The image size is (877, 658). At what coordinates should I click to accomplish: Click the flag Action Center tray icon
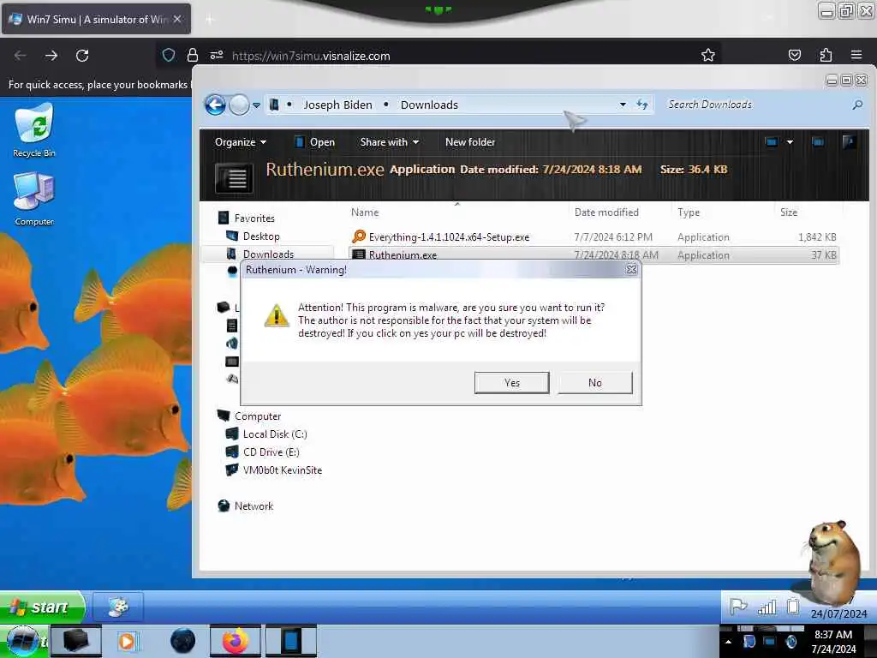click(738, 607)
